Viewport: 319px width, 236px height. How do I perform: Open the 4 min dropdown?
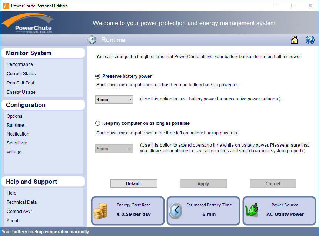click(x=114, y=100)
